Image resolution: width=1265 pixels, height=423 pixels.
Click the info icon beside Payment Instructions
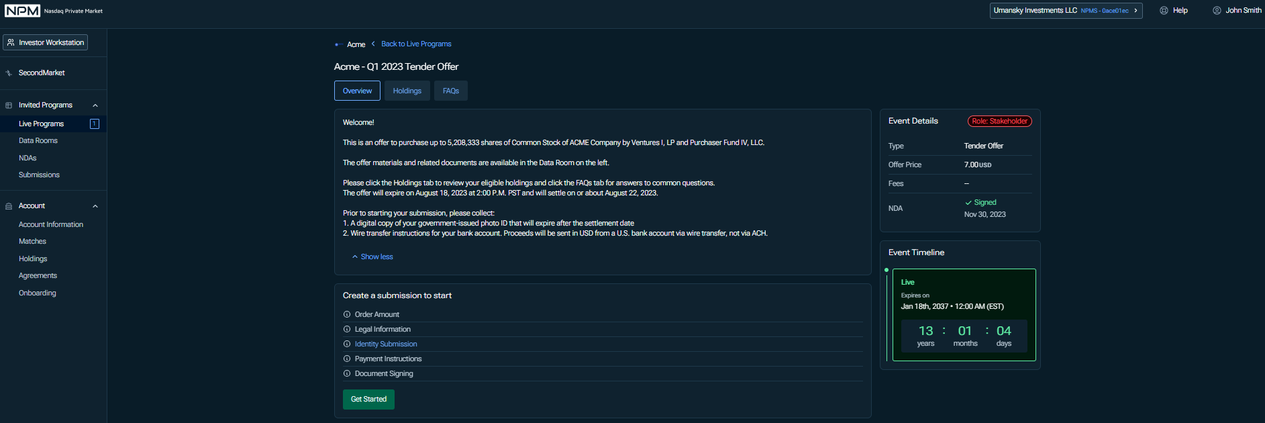coord(347,359)
